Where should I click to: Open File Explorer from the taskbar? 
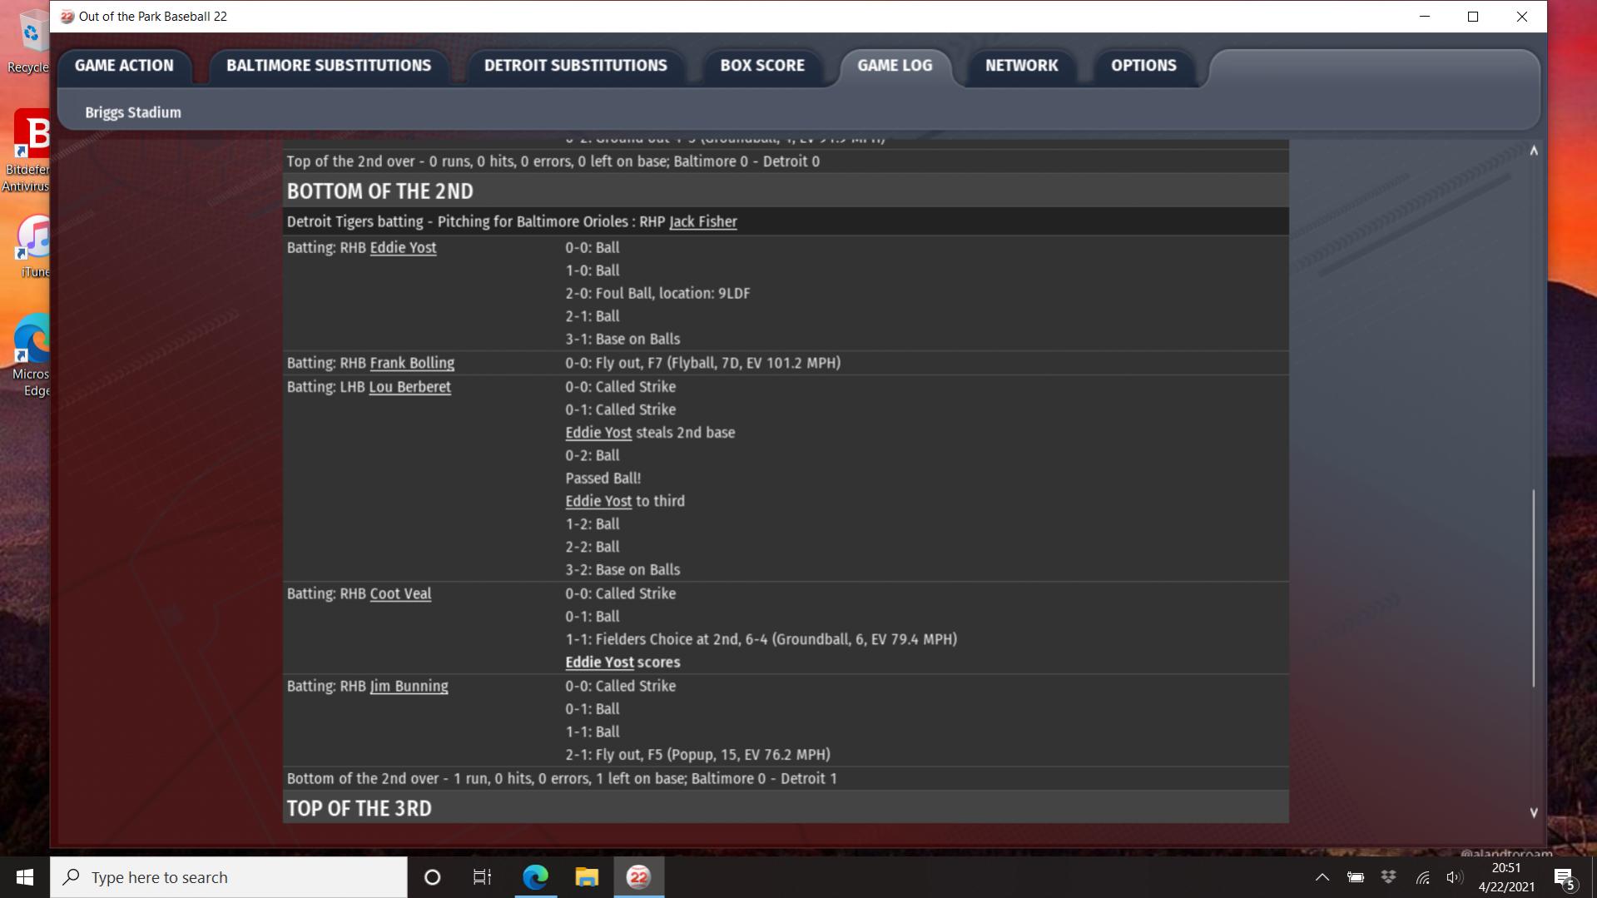pos(587,877)
